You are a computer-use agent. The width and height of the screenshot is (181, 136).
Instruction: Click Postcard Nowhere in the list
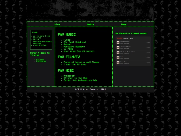click(x=74, y=47)
